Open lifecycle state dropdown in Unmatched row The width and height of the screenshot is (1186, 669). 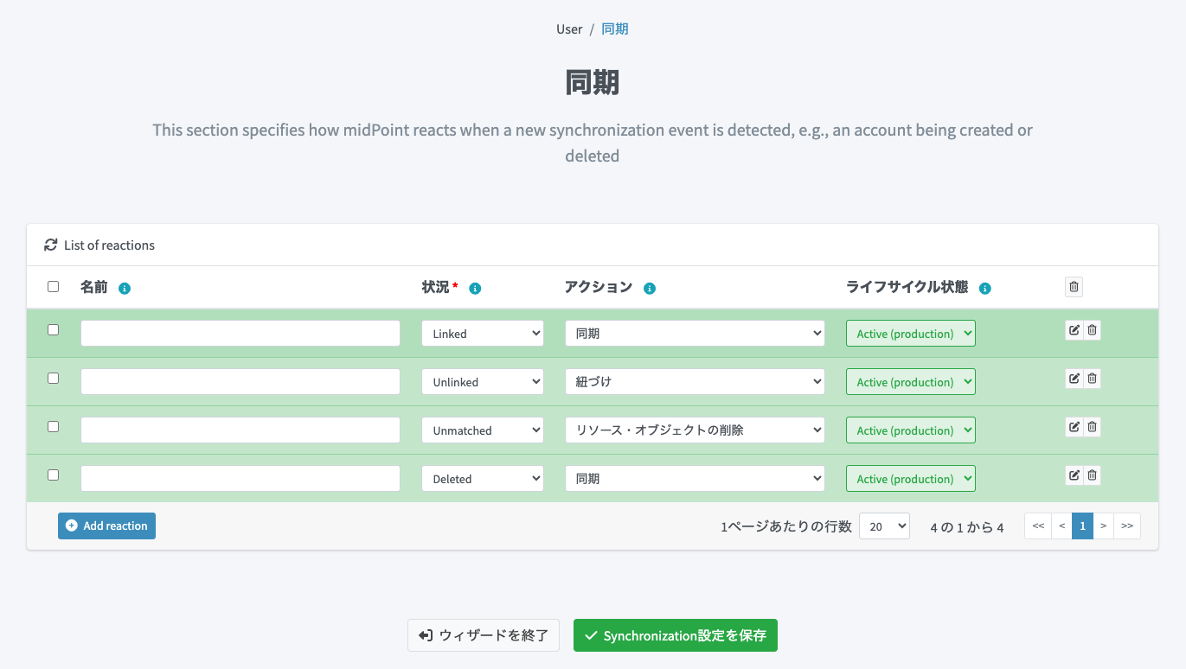911,430
